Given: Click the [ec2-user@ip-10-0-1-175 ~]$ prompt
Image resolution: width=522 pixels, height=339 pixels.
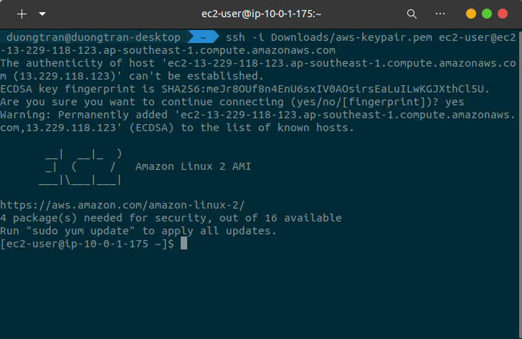Looking at the screenshot, I should coord(87,244).
